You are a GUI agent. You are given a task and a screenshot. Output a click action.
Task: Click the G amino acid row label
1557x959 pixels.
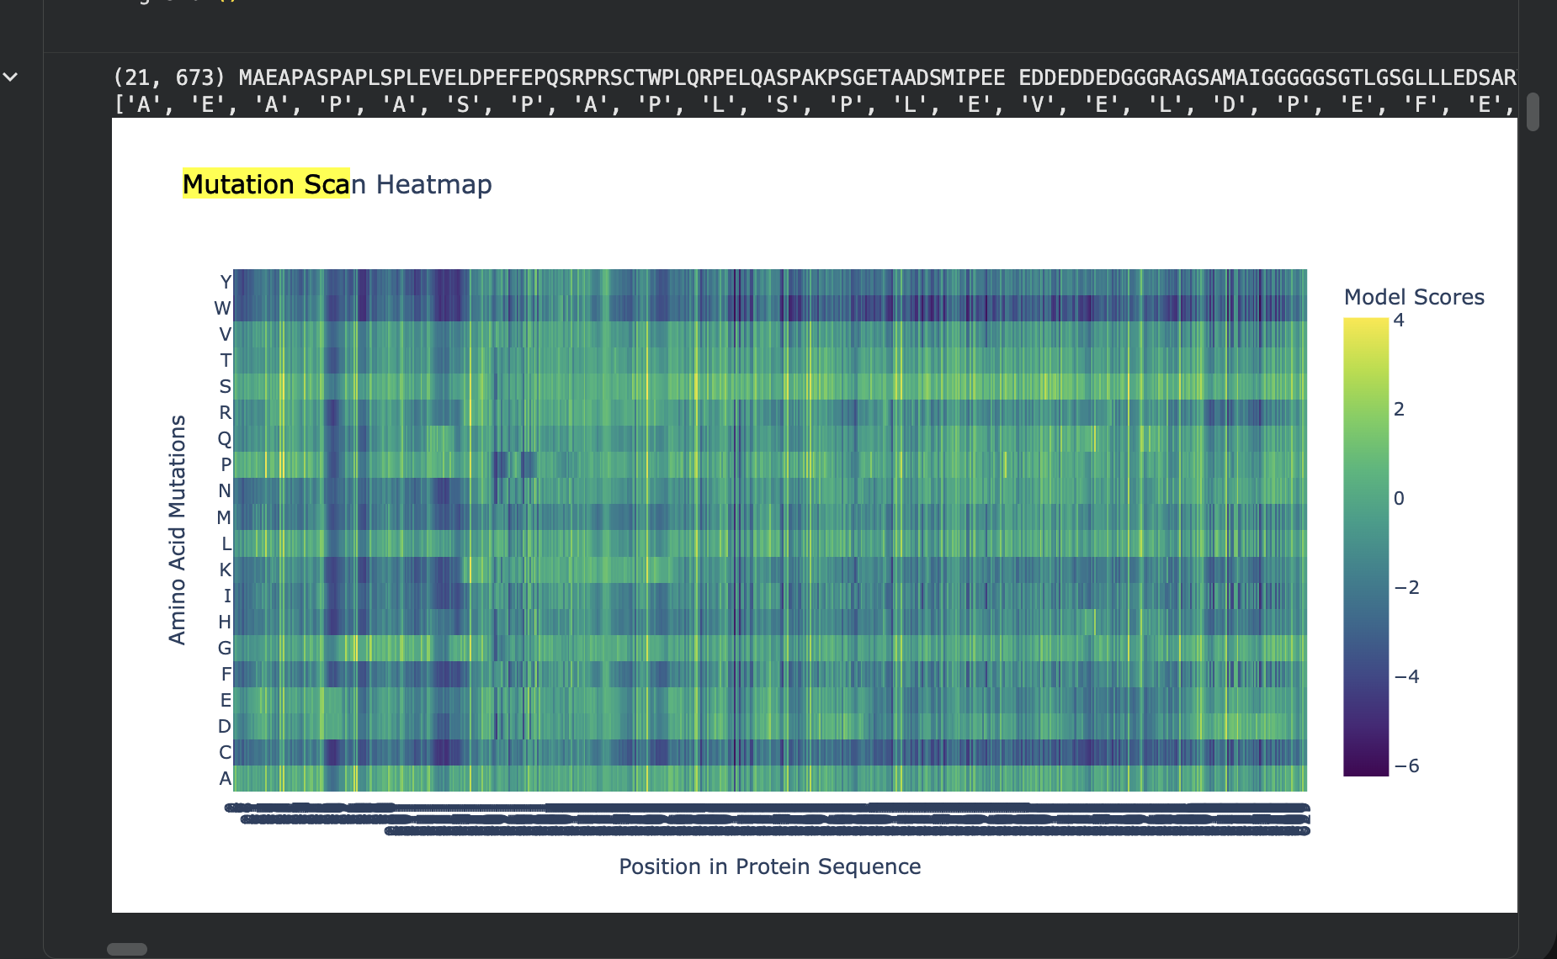pos(225,648)
